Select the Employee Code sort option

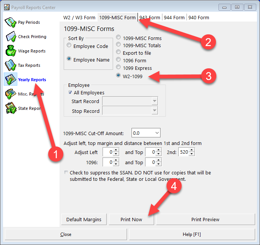point(69,46)
